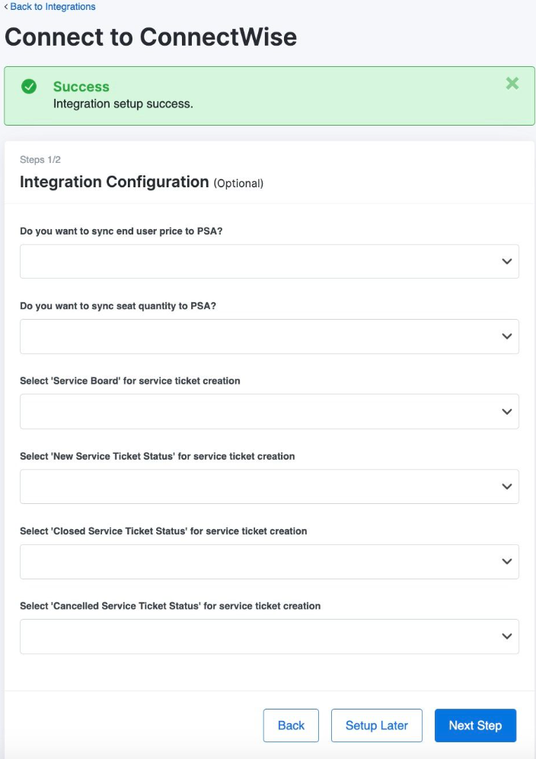Expand the Cancelled Service Ticket Status chevron
The width and height of the screenshot is (536, 759).
[507, 636]
